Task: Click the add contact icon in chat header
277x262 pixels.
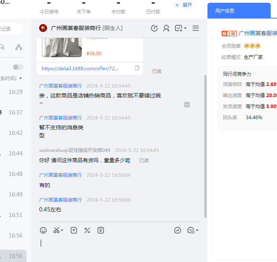Action: pos(166,28)
